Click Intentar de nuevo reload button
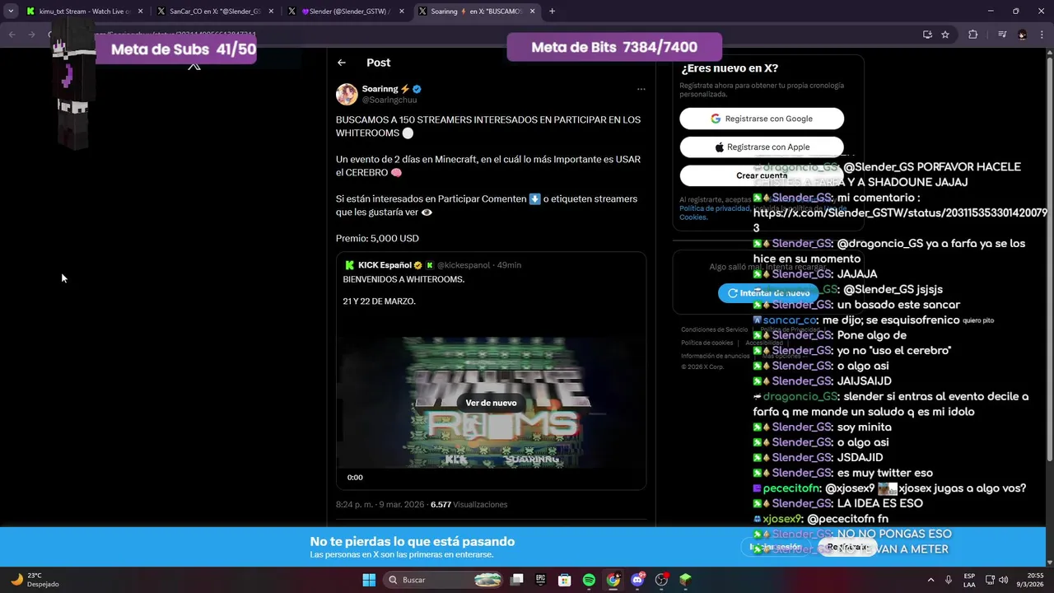The image size is (1054, 593). point(768,293)
